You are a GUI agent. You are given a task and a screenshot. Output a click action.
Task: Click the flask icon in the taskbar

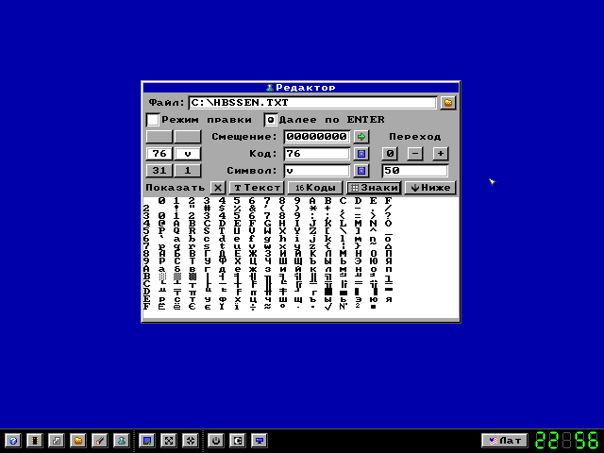tap(121, 441)
